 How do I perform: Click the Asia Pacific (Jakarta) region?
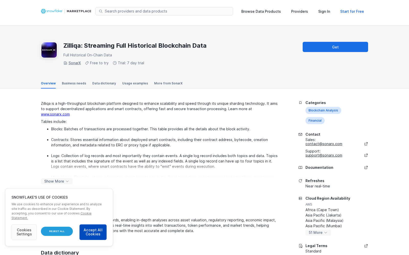point(323,215)
